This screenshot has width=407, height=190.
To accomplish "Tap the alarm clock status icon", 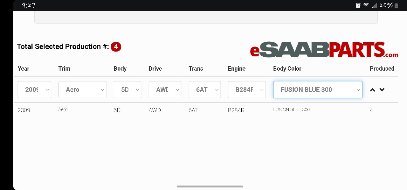I will pyautogui.click(x=358, y=5).
